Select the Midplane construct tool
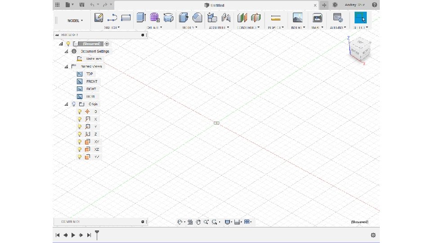The image size is (432, 243). coord(256,18)
